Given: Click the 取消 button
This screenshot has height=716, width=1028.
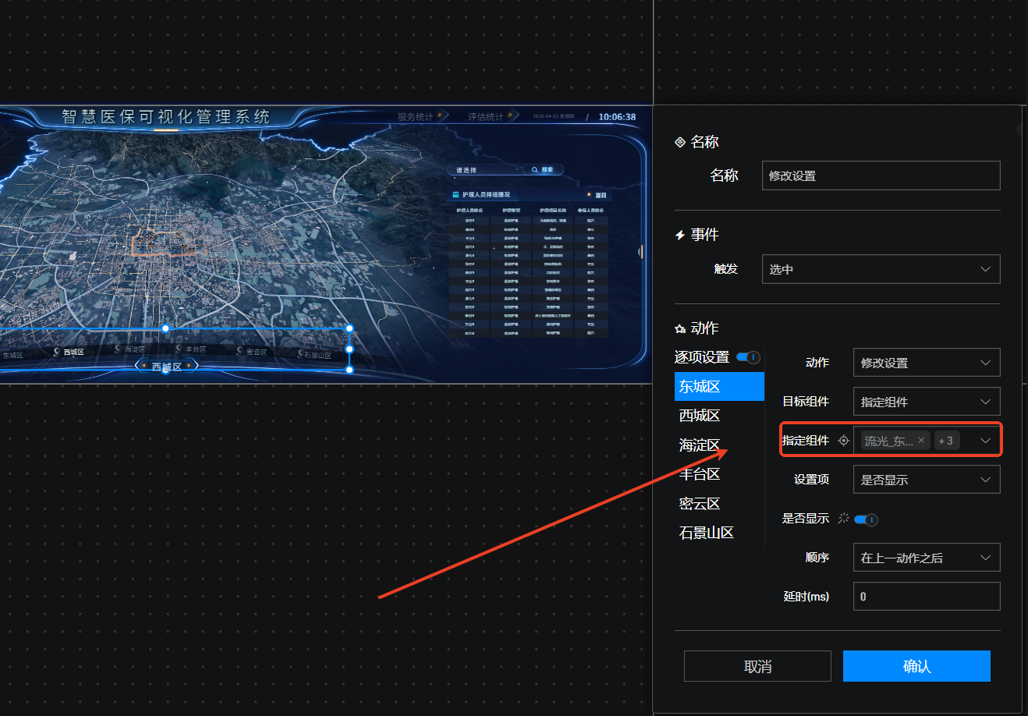Looking at the screenshot, I should [x=757, y=666].
